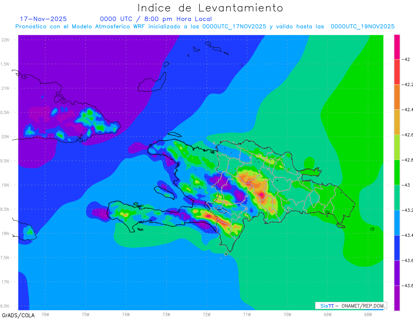
Task: Click '0000 UTC / 8:00 pm Hora Local'
Action: click(x=156, y=19)
